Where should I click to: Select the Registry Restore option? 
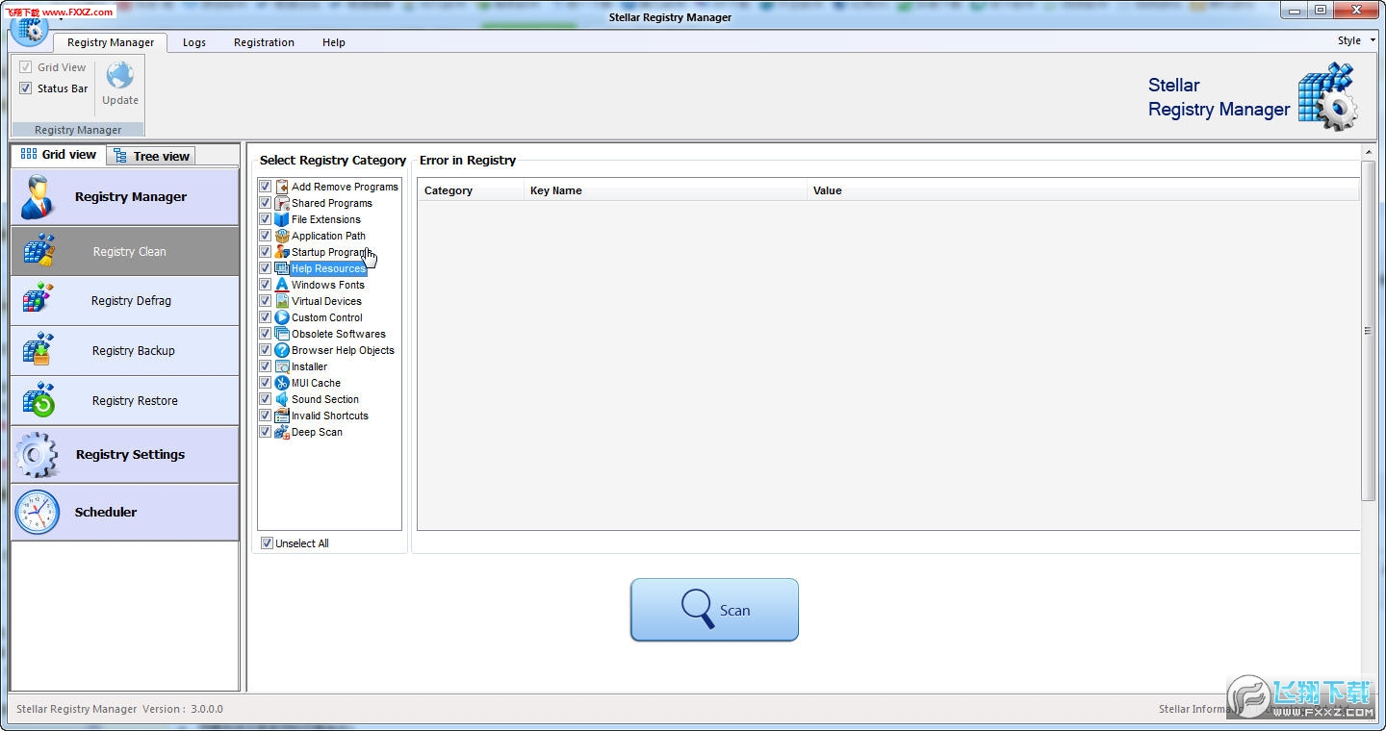[125, 400]
